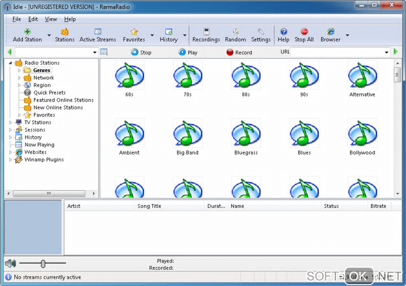Expand the Network tree node
406x286 pixels.
pos(19,78)
